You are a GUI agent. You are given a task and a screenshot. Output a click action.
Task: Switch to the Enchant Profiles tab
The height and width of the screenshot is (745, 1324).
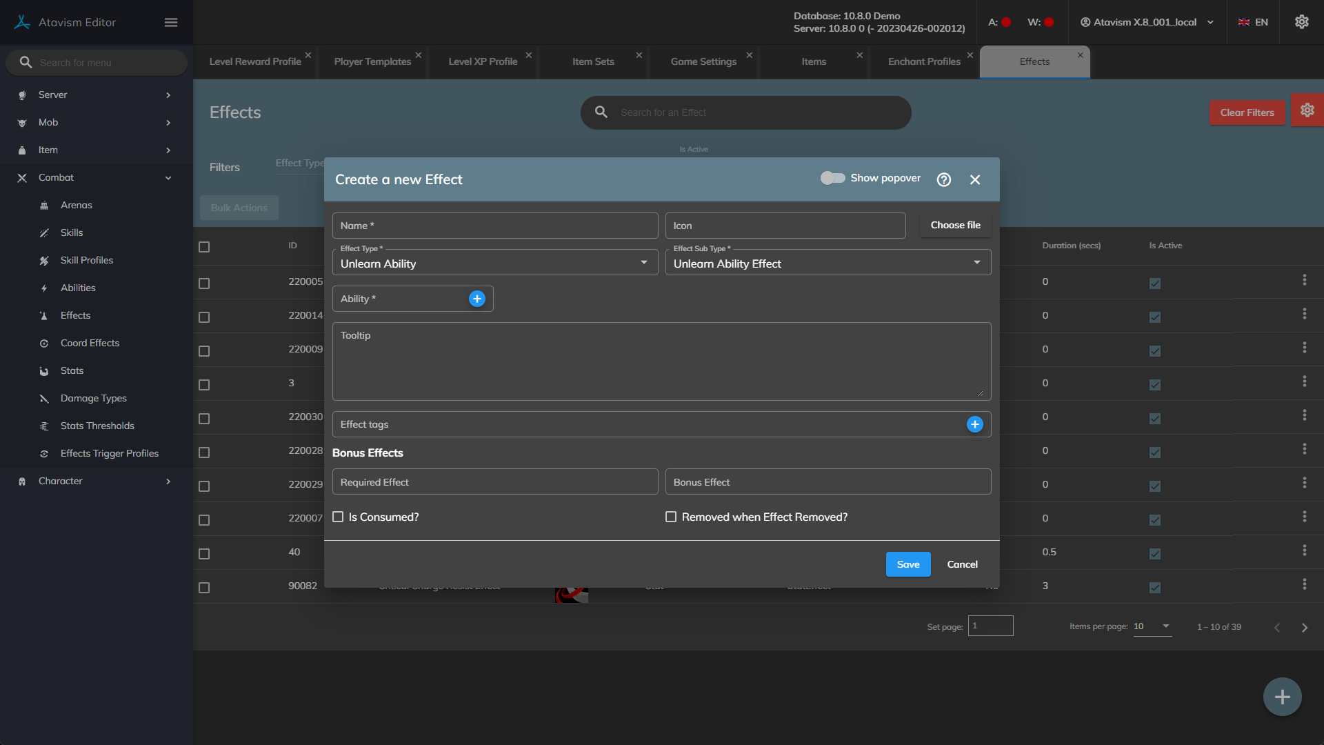tap(924, 61)
